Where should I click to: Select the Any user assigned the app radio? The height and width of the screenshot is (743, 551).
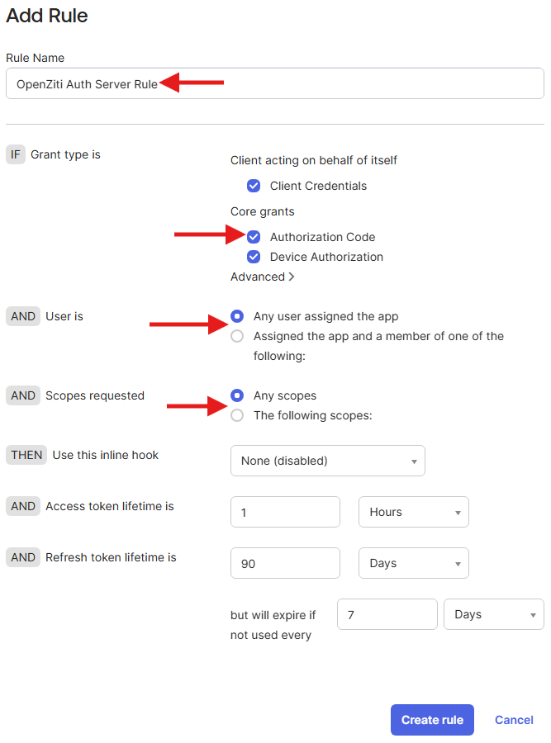(237, 316)
